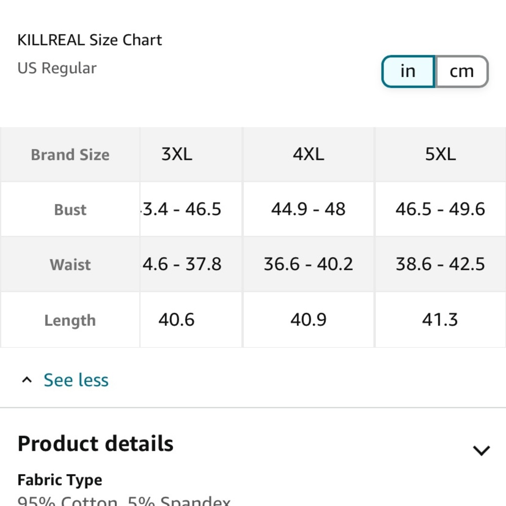Select 3XL length value 40.6
Image resolution: width=506 pixels, height=506 pixels.
tap(177, 319)
